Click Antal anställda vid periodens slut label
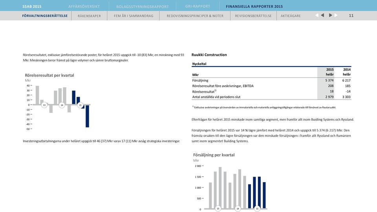This screenshot has height=212, width=377. [x=216, y=97]
